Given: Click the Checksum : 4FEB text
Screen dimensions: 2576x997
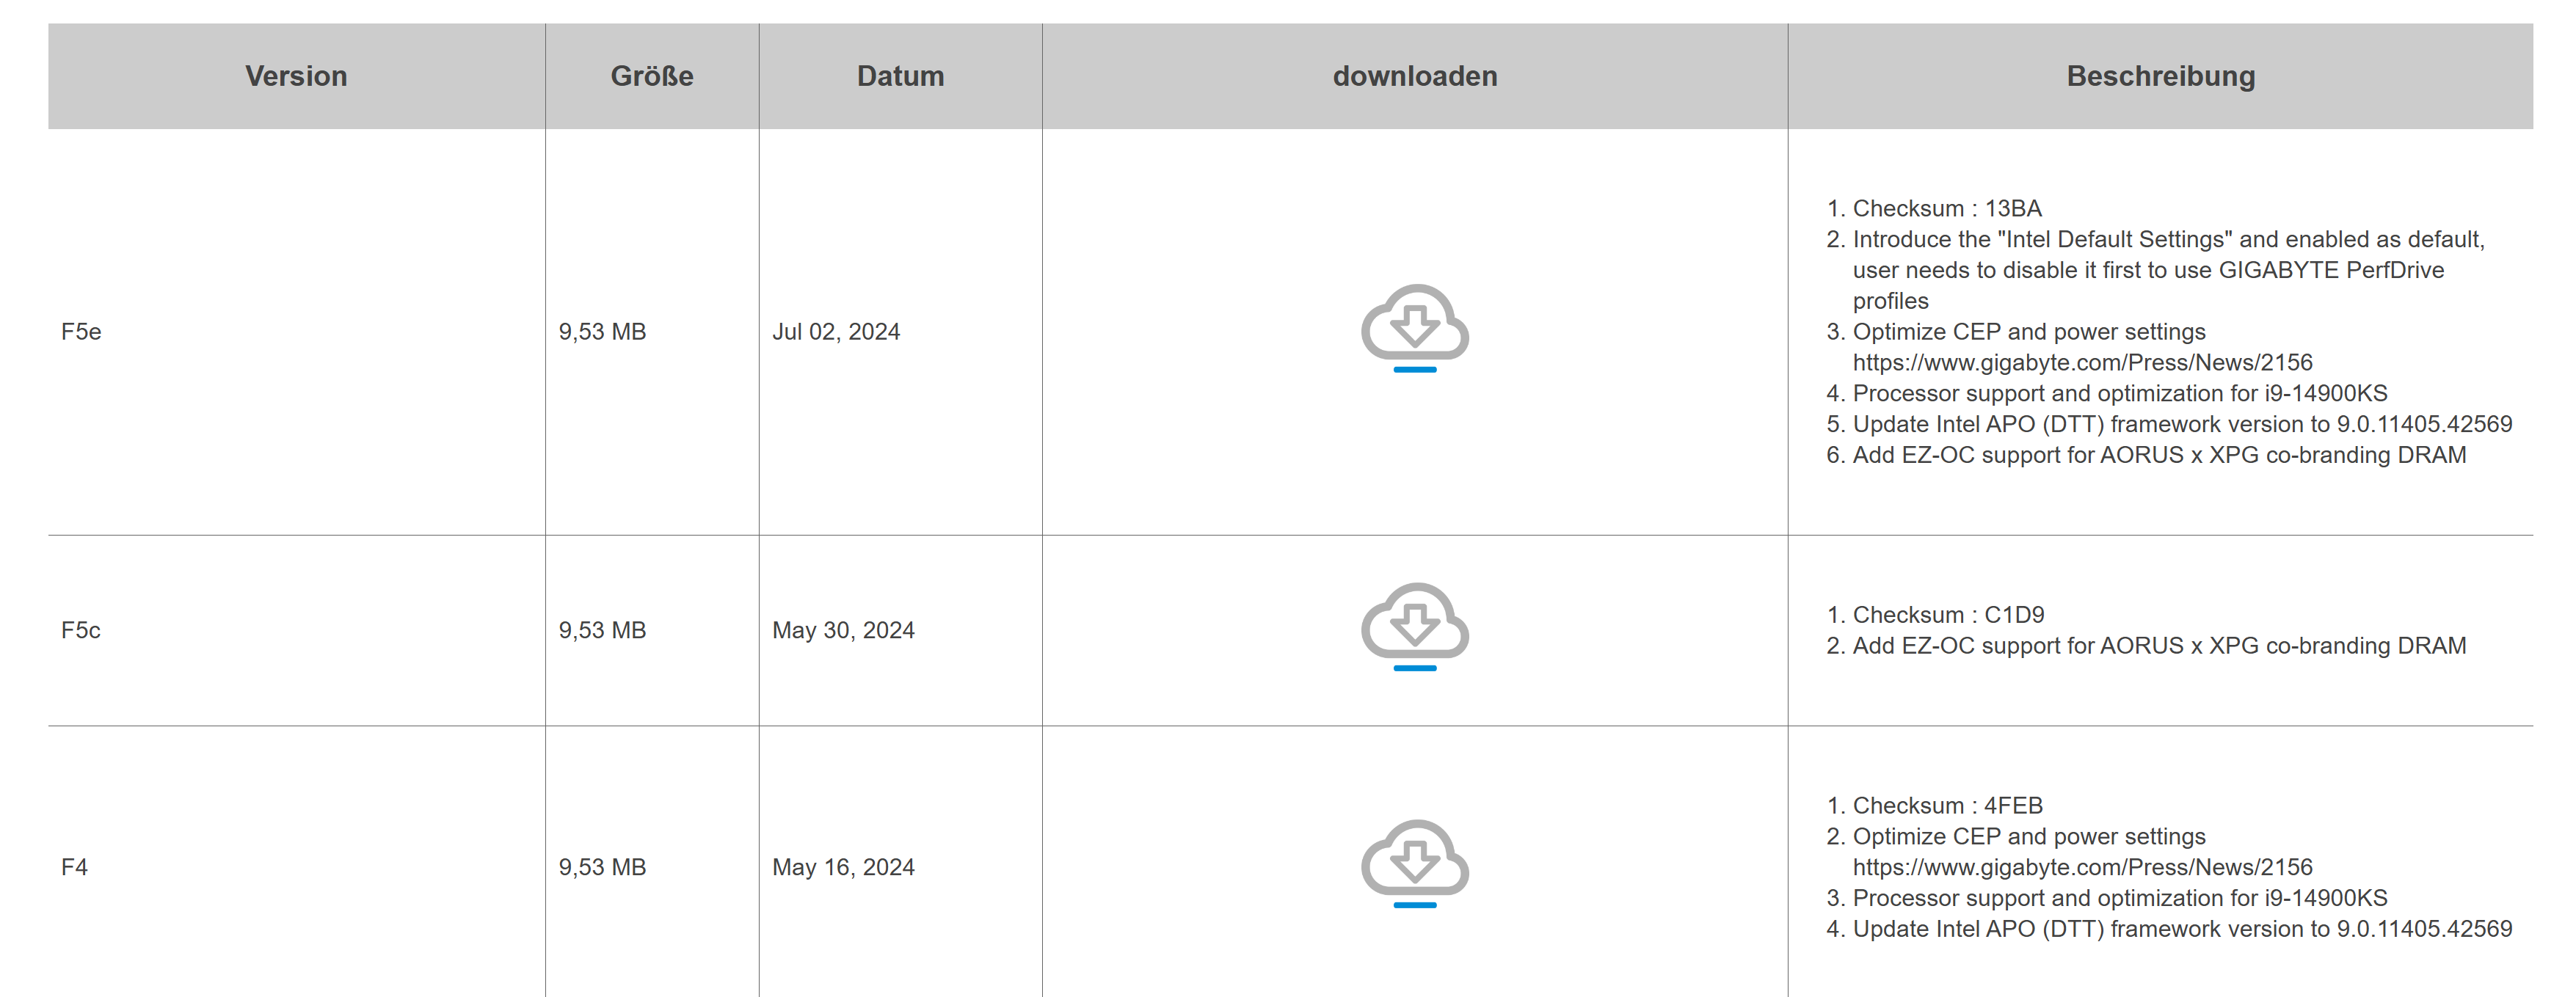Looking at the screenshot, I should tap(1947, 805).
